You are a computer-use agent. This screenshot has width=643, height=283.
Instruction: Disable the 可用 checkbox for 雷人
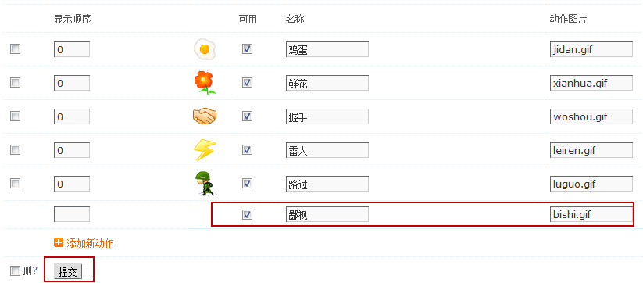247,150
